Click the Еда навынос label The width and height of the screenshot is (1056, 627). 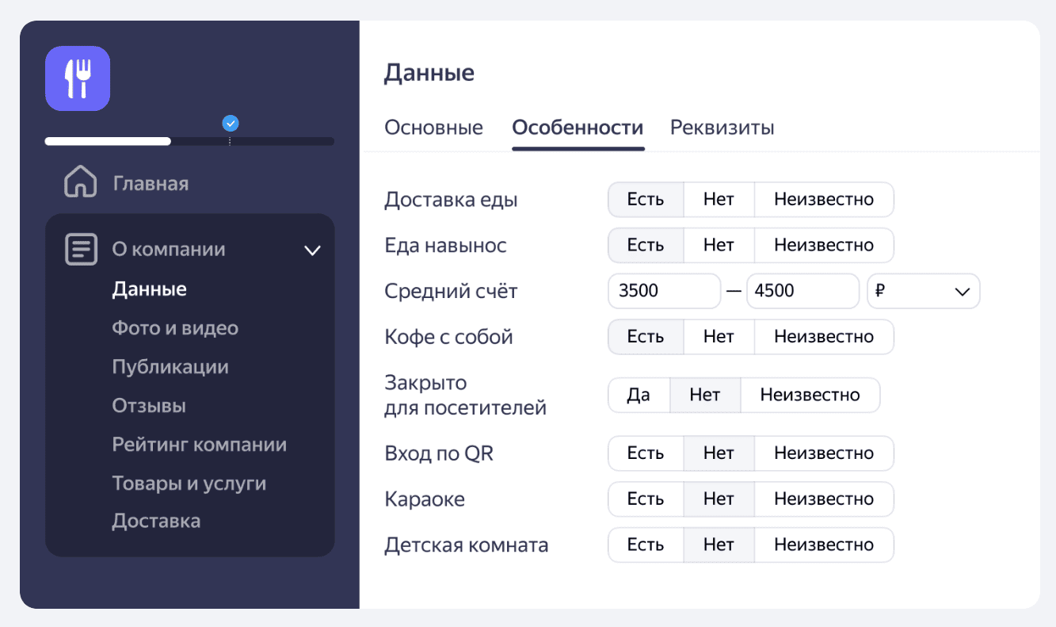coord(445,246)
